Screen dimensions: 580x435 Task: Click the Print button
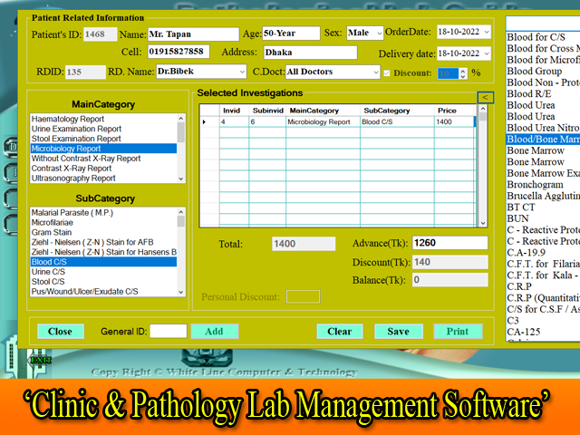pyautogui.click(x=458, y=331)
